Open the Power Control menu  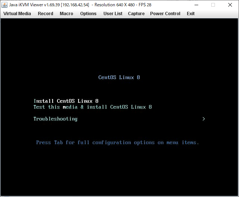click(x=165, y=14)
